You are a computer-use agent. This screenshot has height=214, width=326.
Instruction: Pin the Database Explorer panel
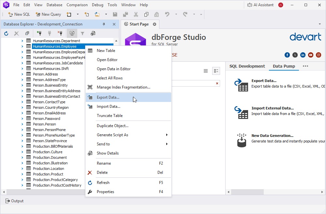(x=104, y=24)
